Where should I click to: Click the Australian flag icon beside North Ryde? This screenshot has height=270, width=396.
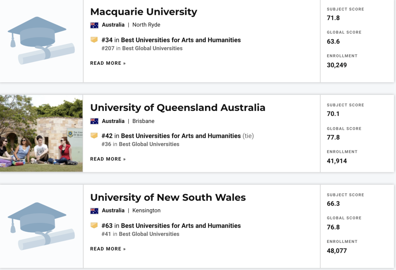tap(94, 25)
